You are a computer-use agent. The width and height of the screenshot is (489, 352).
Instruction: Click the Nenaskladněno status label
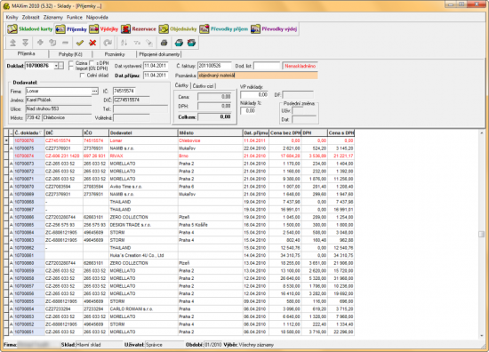coord(300,66)
